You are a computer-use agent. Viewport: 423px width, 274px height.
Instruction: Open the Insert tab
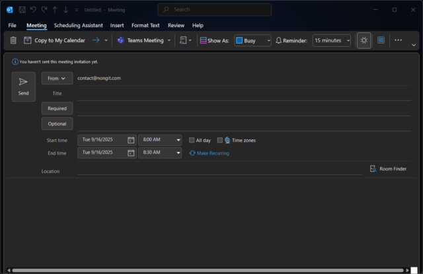pos(117,25)
